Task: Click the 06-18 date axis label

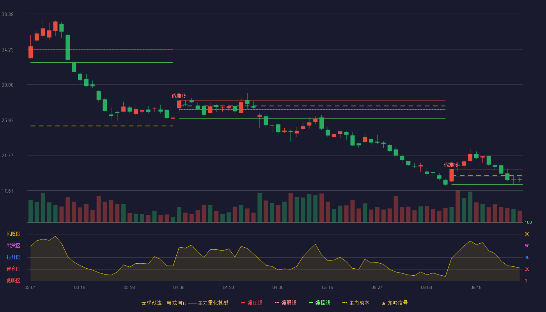Action: click(x=476, y=287)
